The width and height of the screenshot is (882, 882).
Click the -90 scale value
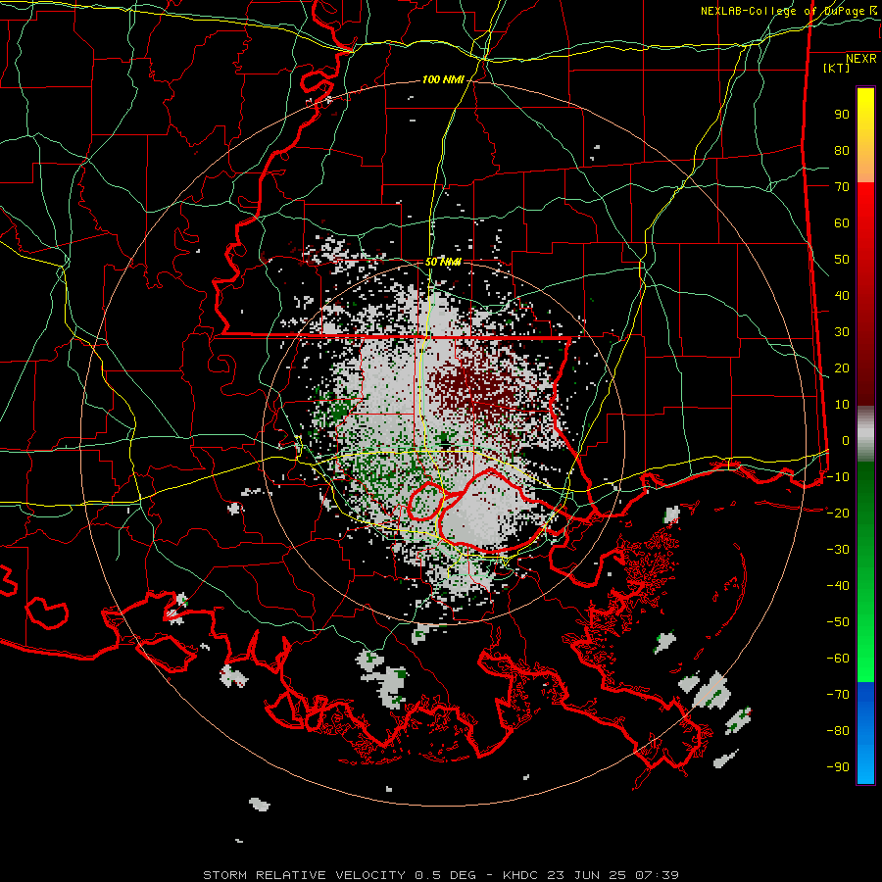[838, 766]
